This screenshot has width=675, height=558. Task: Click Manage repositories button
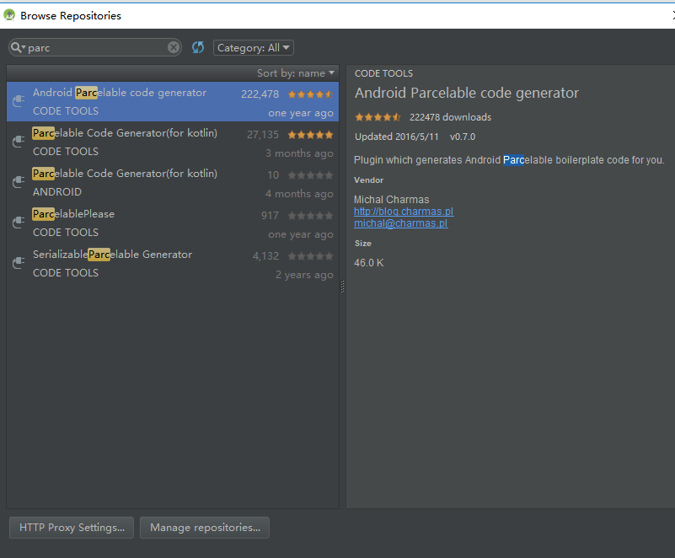coord(205,528)
